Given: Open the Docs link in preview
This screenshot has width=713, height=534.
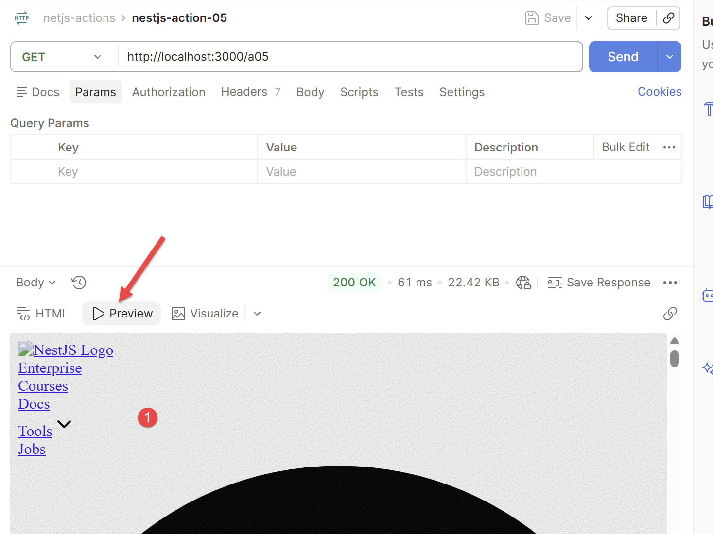Looking at the screenshot, I should tap(34, 404).
